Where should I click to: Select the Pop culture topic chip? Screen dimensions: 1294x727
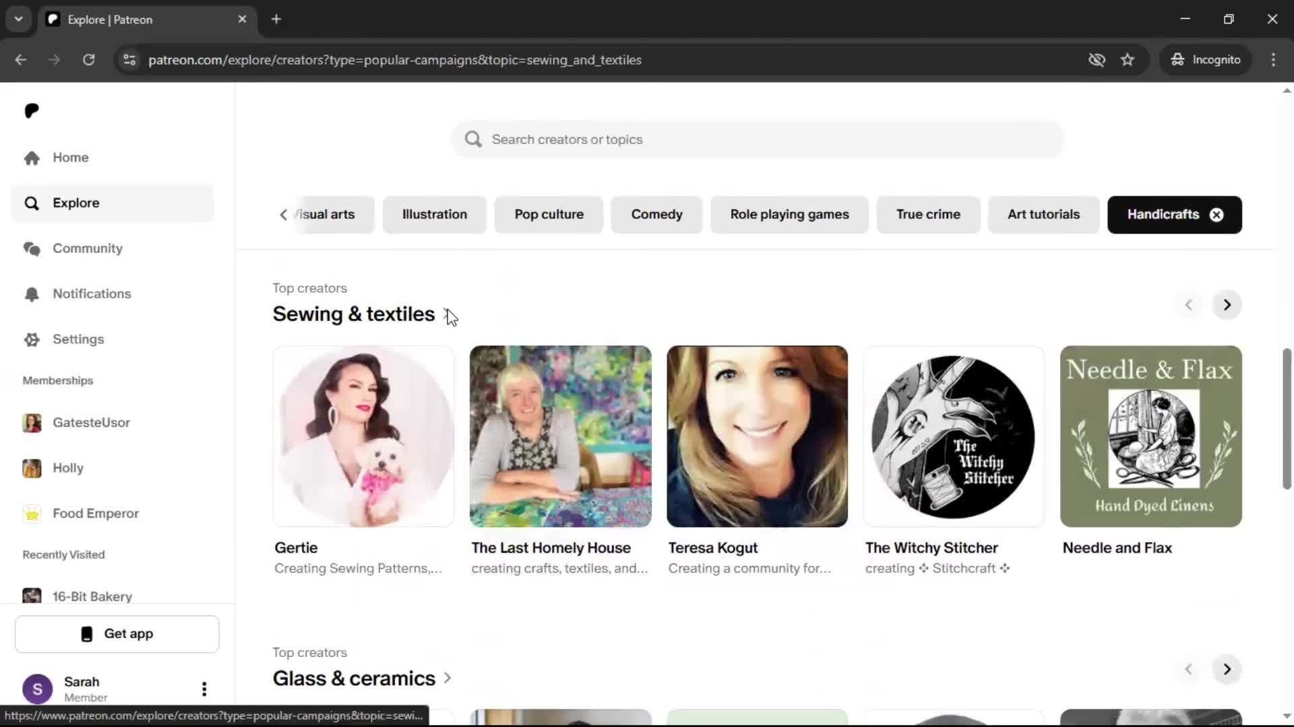[549, 215]
